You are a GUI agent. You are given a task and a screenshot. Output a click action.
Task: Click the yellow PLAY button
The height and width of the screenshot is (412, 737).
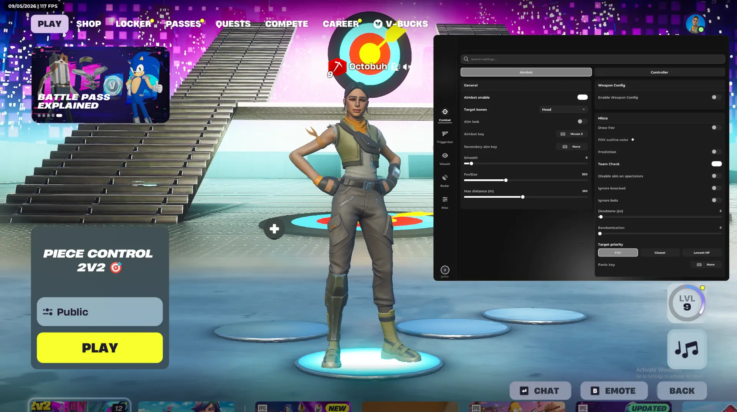tap(100, 348)
